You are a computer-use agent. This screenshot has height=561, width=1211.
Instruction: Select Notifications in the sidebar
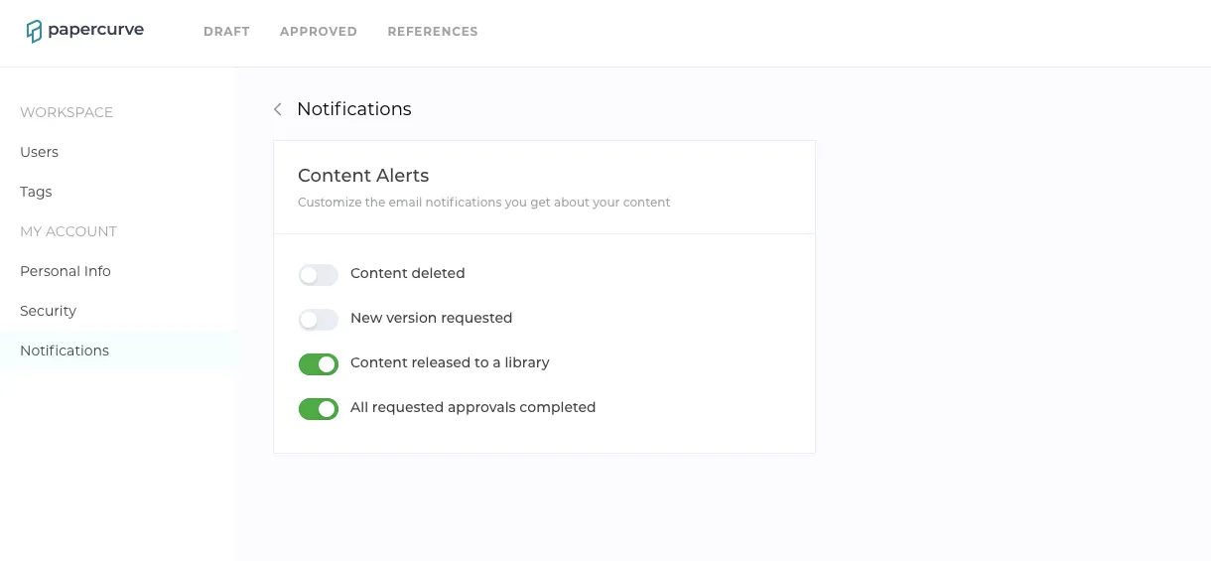coord(65,351)
